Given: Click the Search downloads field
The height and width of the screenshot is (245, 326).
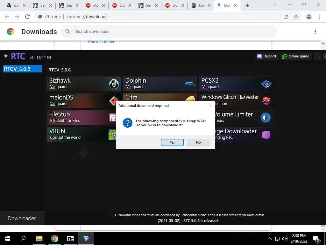Looking at the screenshot, I should click(169, 32).
